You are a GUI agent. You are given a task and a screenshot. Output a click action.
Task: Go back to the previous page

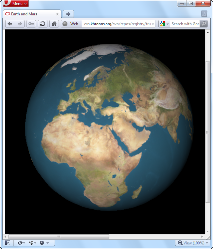coord(10,24)
